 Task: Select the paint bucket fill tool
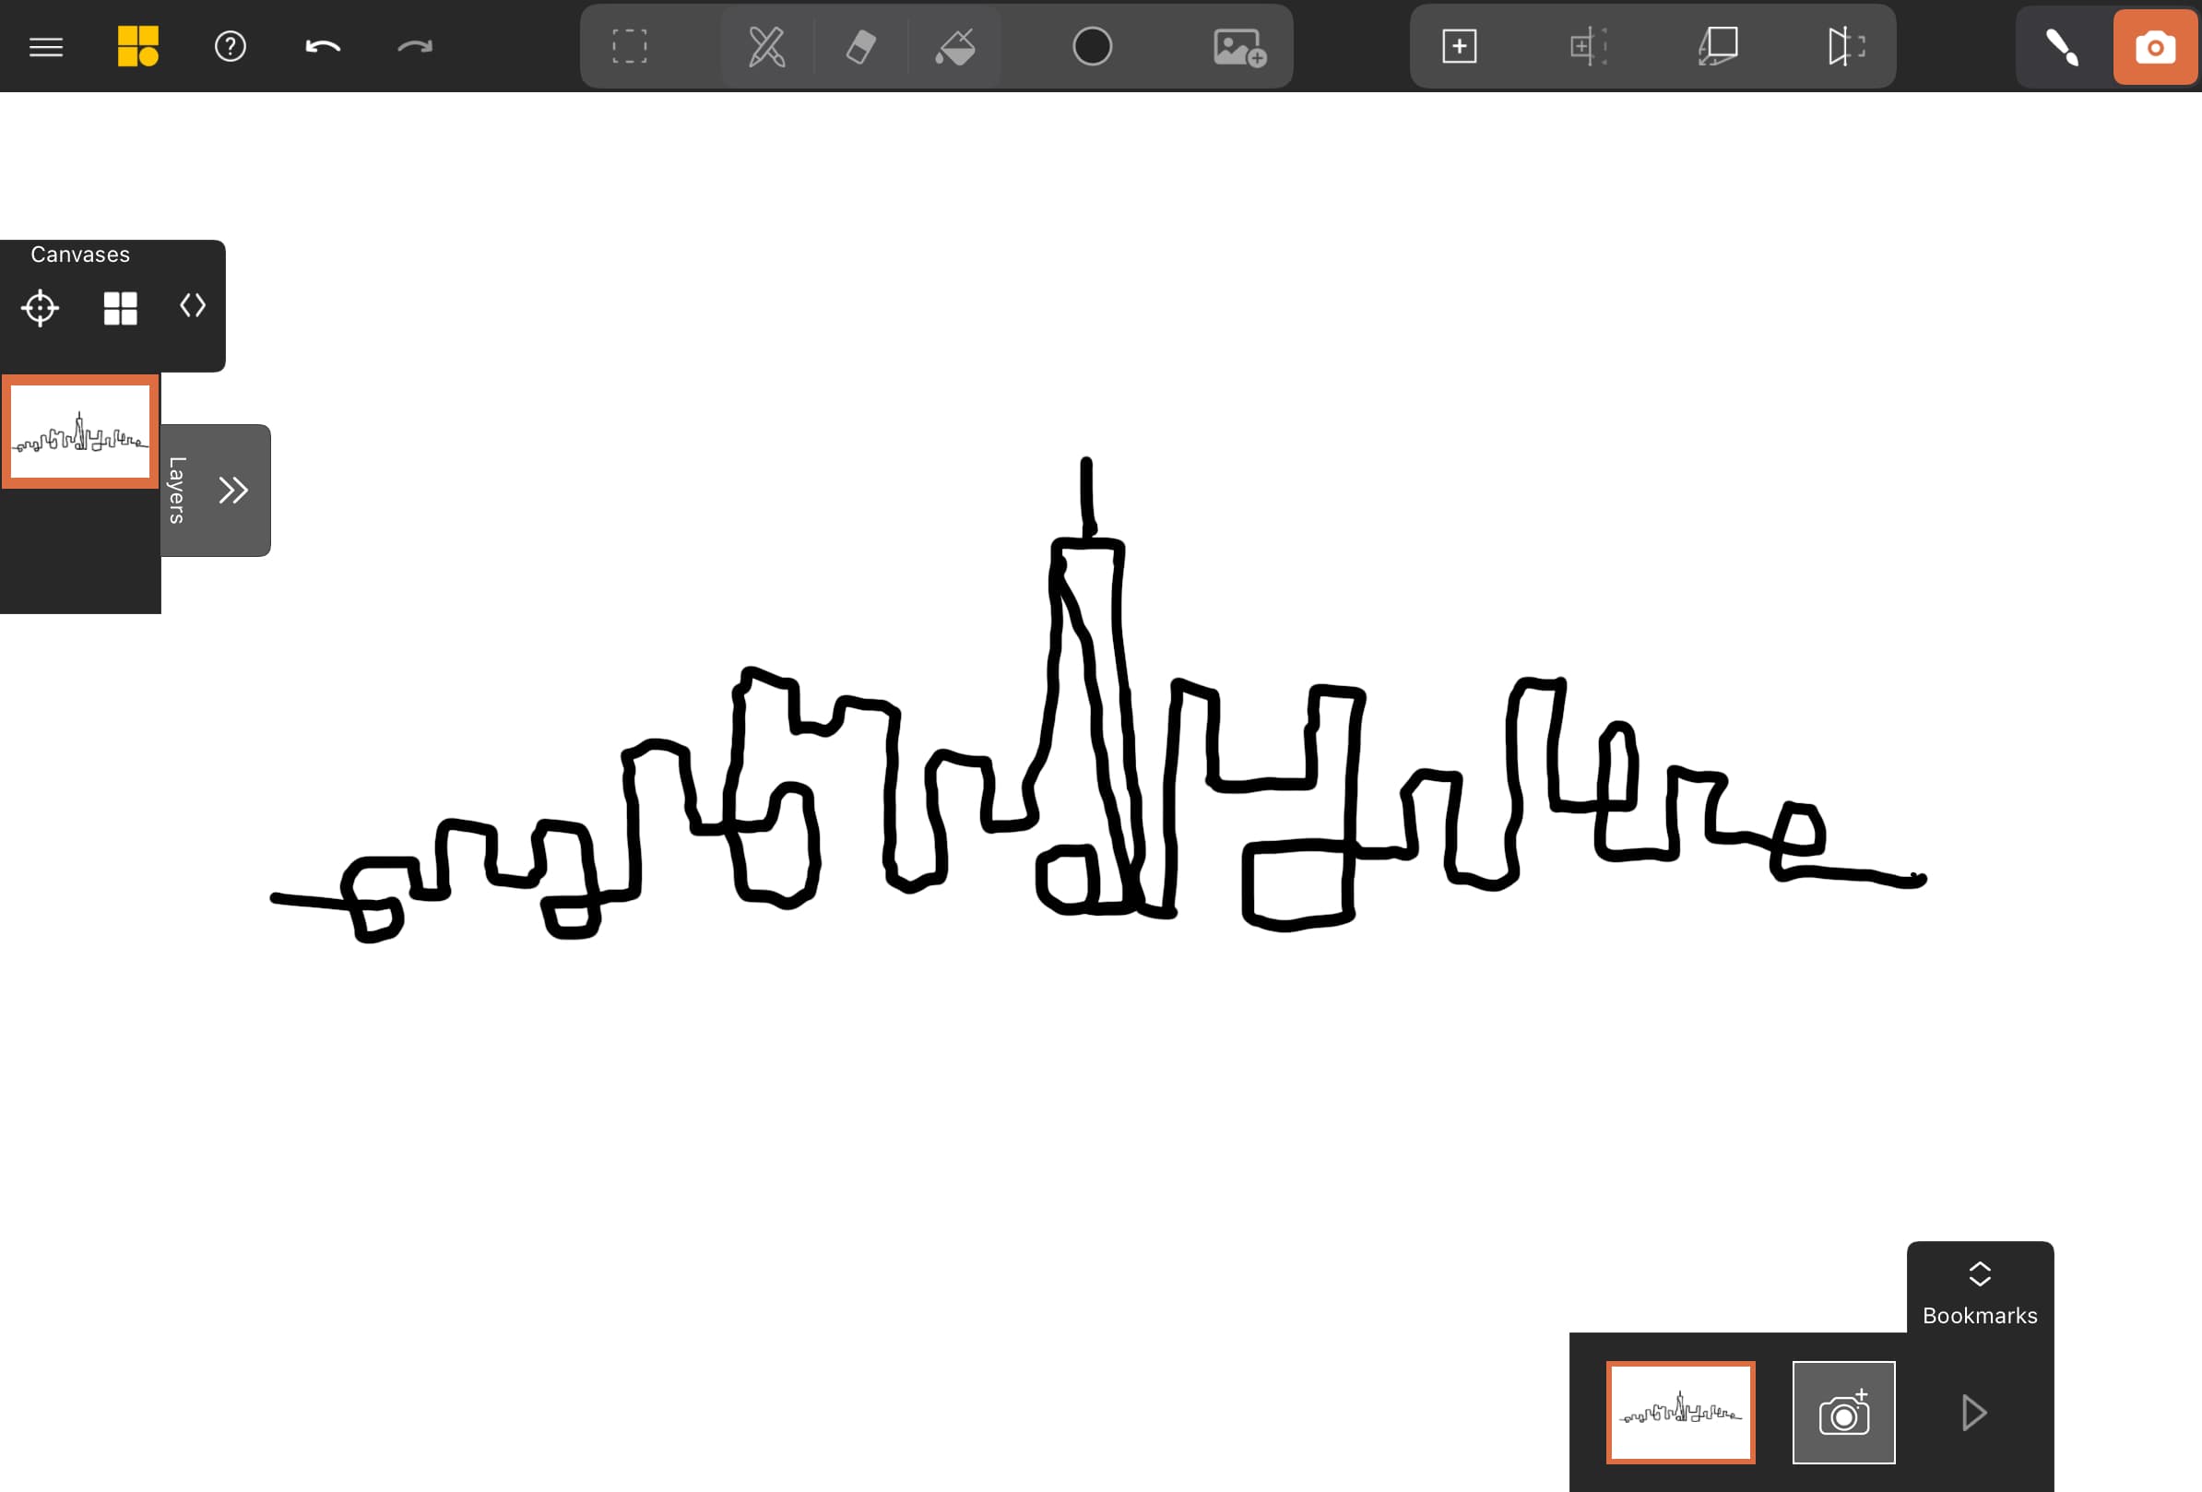tap(955, 46)
